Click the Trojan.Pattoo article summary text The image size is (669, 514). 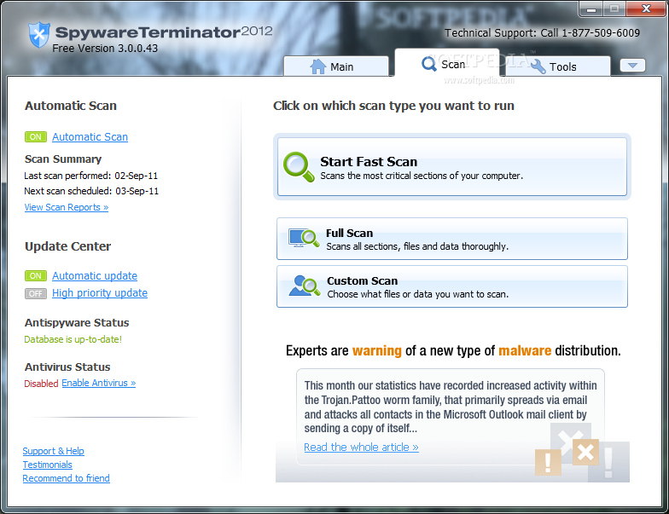pyautogui.click(x=451, y=407)
